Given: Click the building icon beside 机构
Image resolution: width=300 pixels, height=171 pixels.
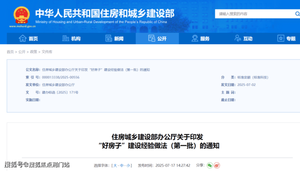Looking at the screenshot, I should coord(66,38).
